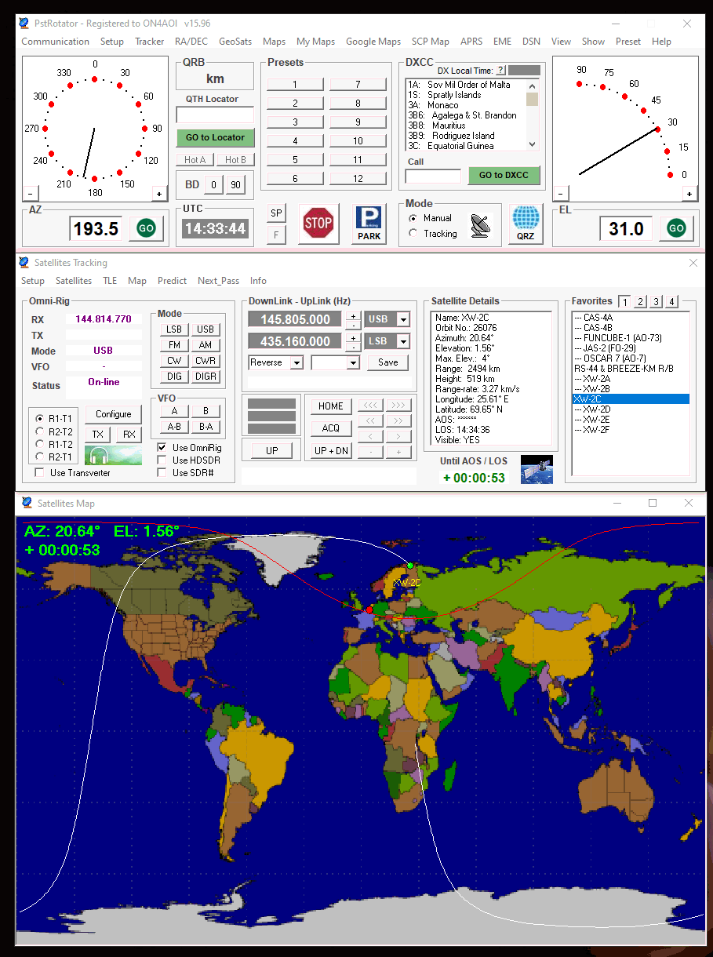Select Mauritius in DXCC list
Viewport: 713px width, 957px height.
pos(448,126)
